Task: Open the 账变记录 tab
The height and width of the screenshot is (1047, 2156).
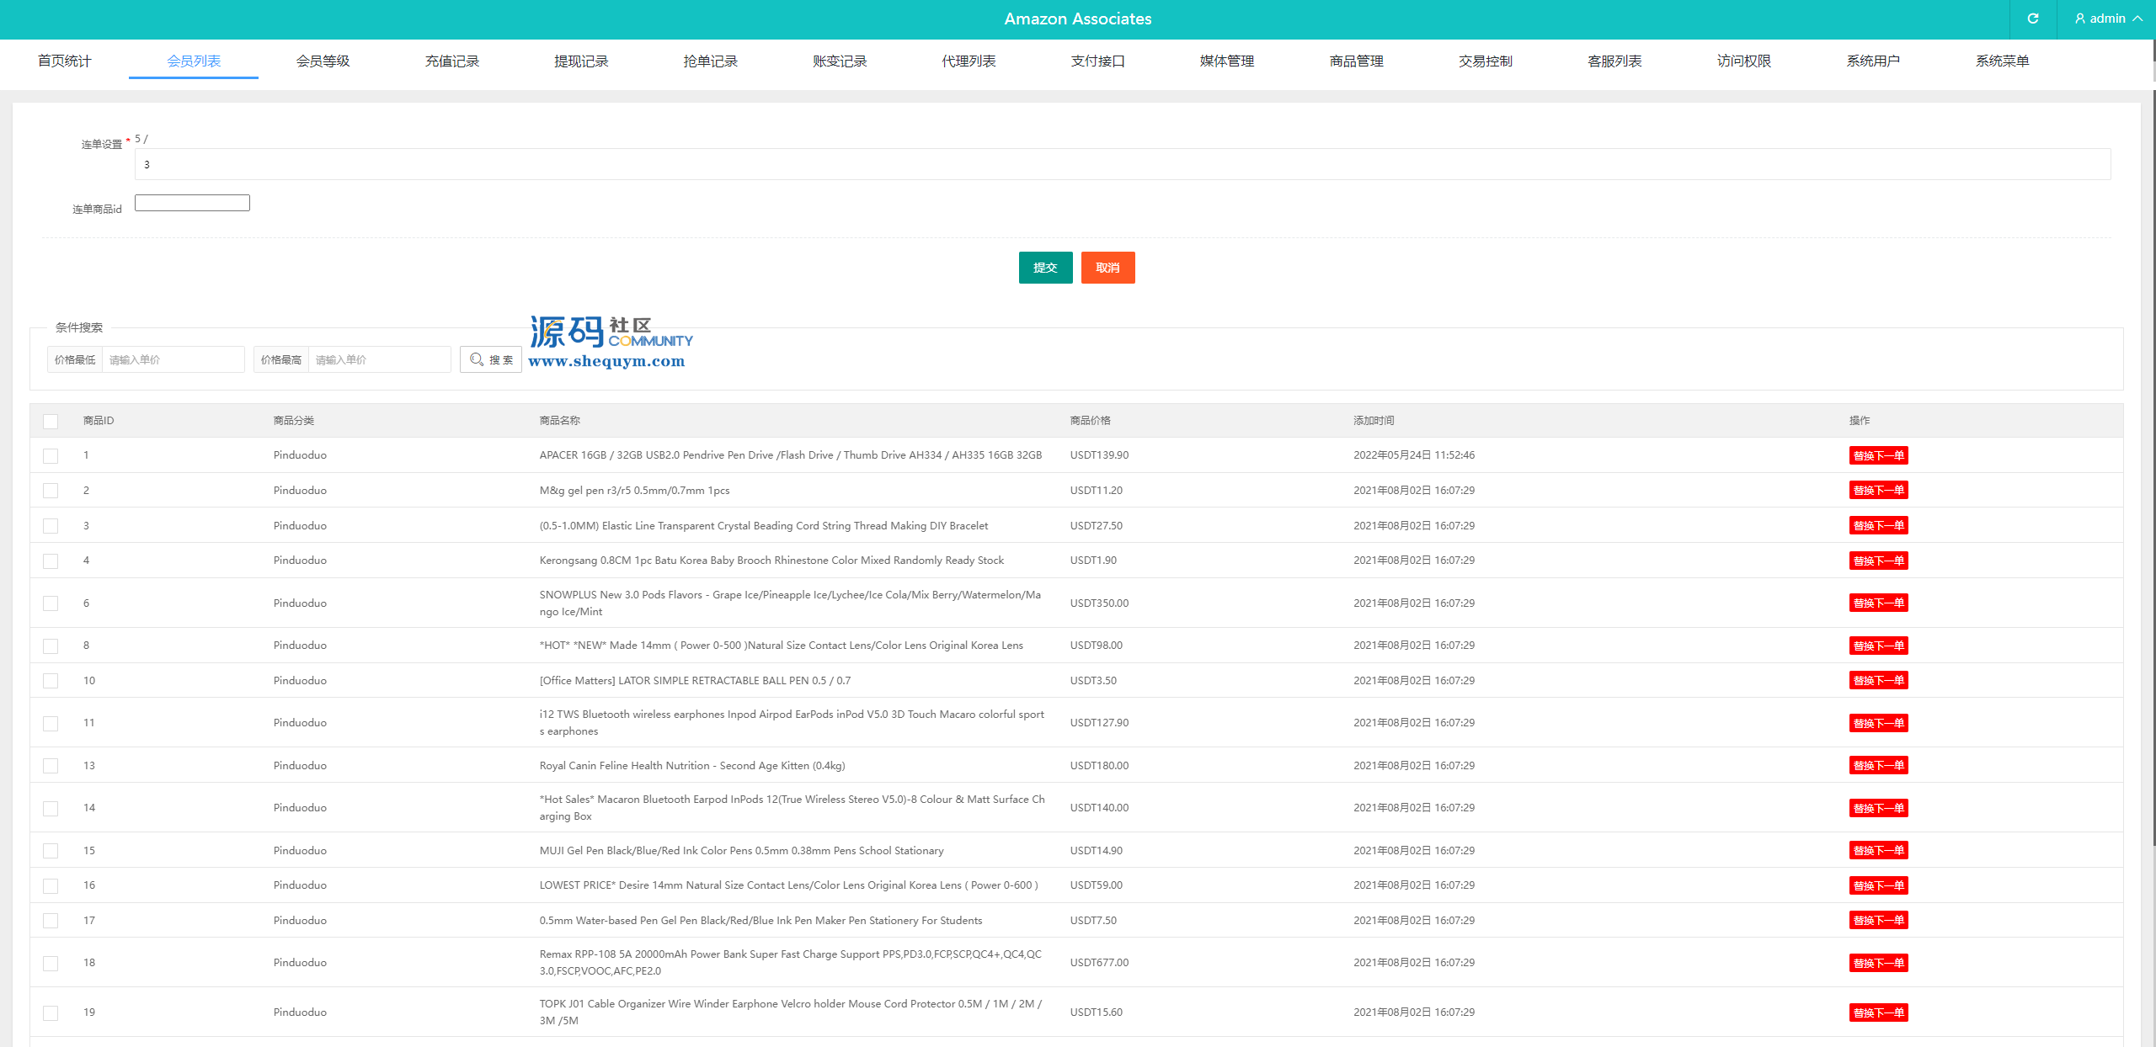Action: click(840, 61)
